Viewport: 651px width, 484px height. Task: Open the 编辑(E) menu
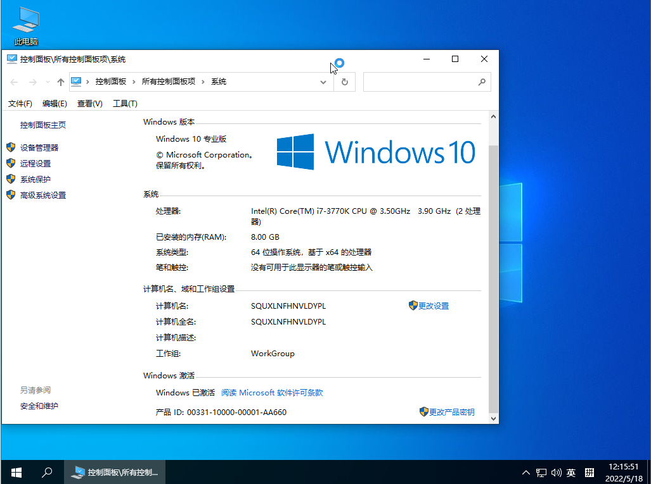[x=55, y=104]
